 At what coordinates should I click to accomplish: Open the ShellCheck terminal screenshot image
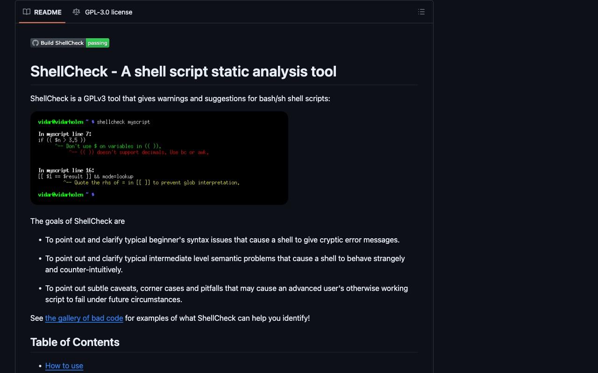[159, 158]
